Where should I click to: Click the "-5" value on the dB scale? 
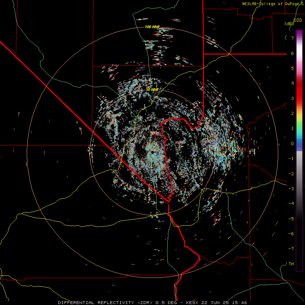coord(291,219)
